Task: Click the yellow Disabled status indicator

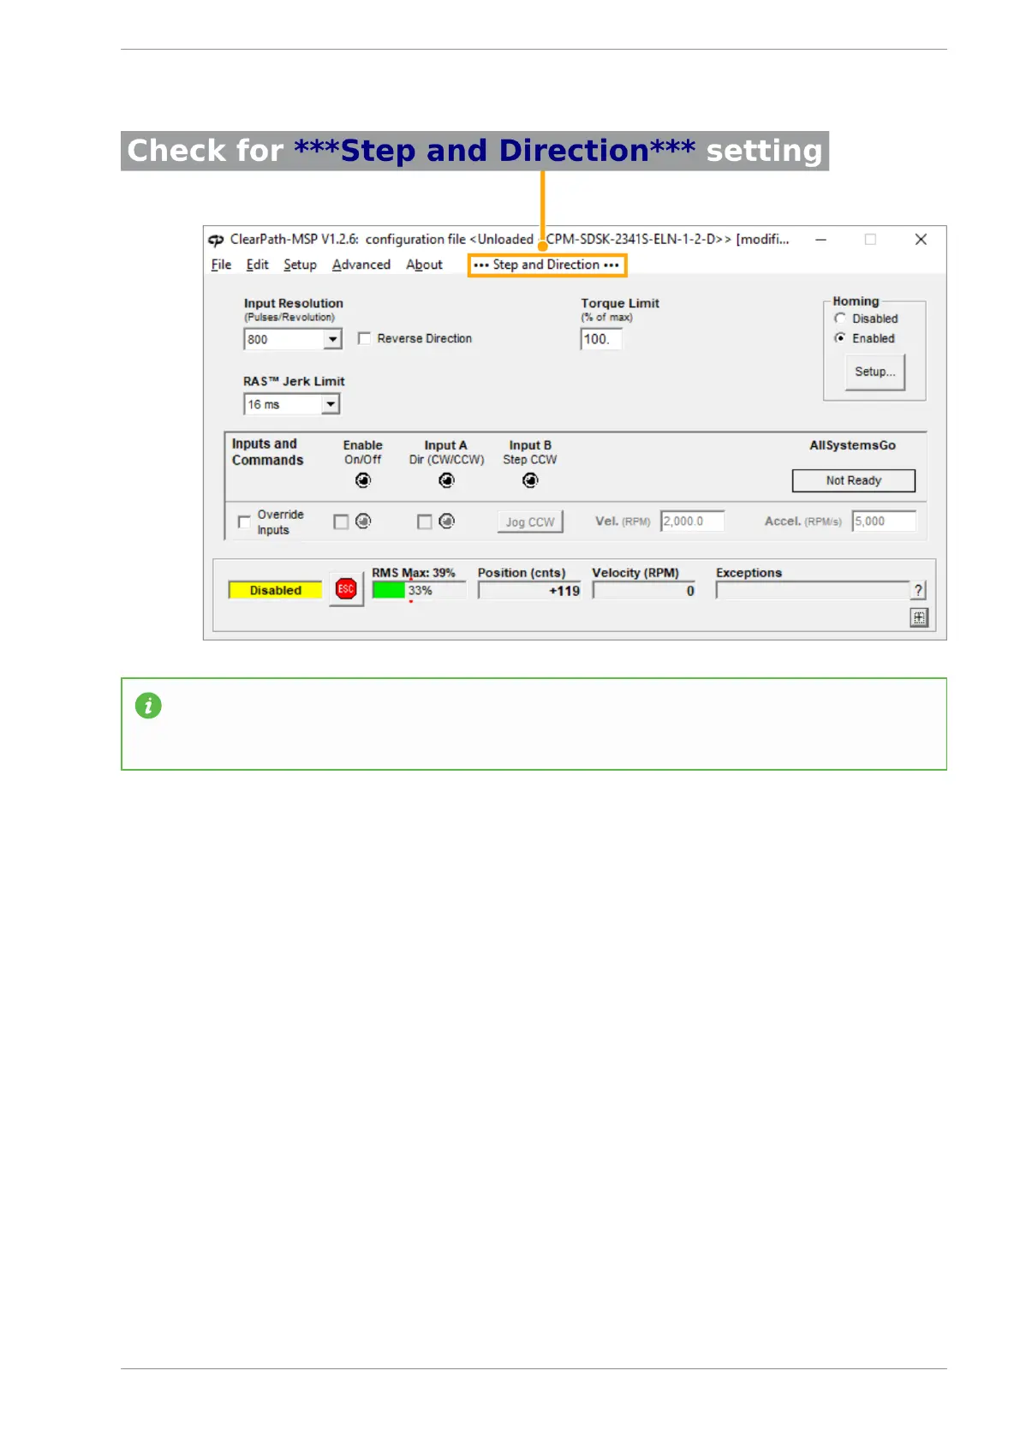Action: pos(275,590)
